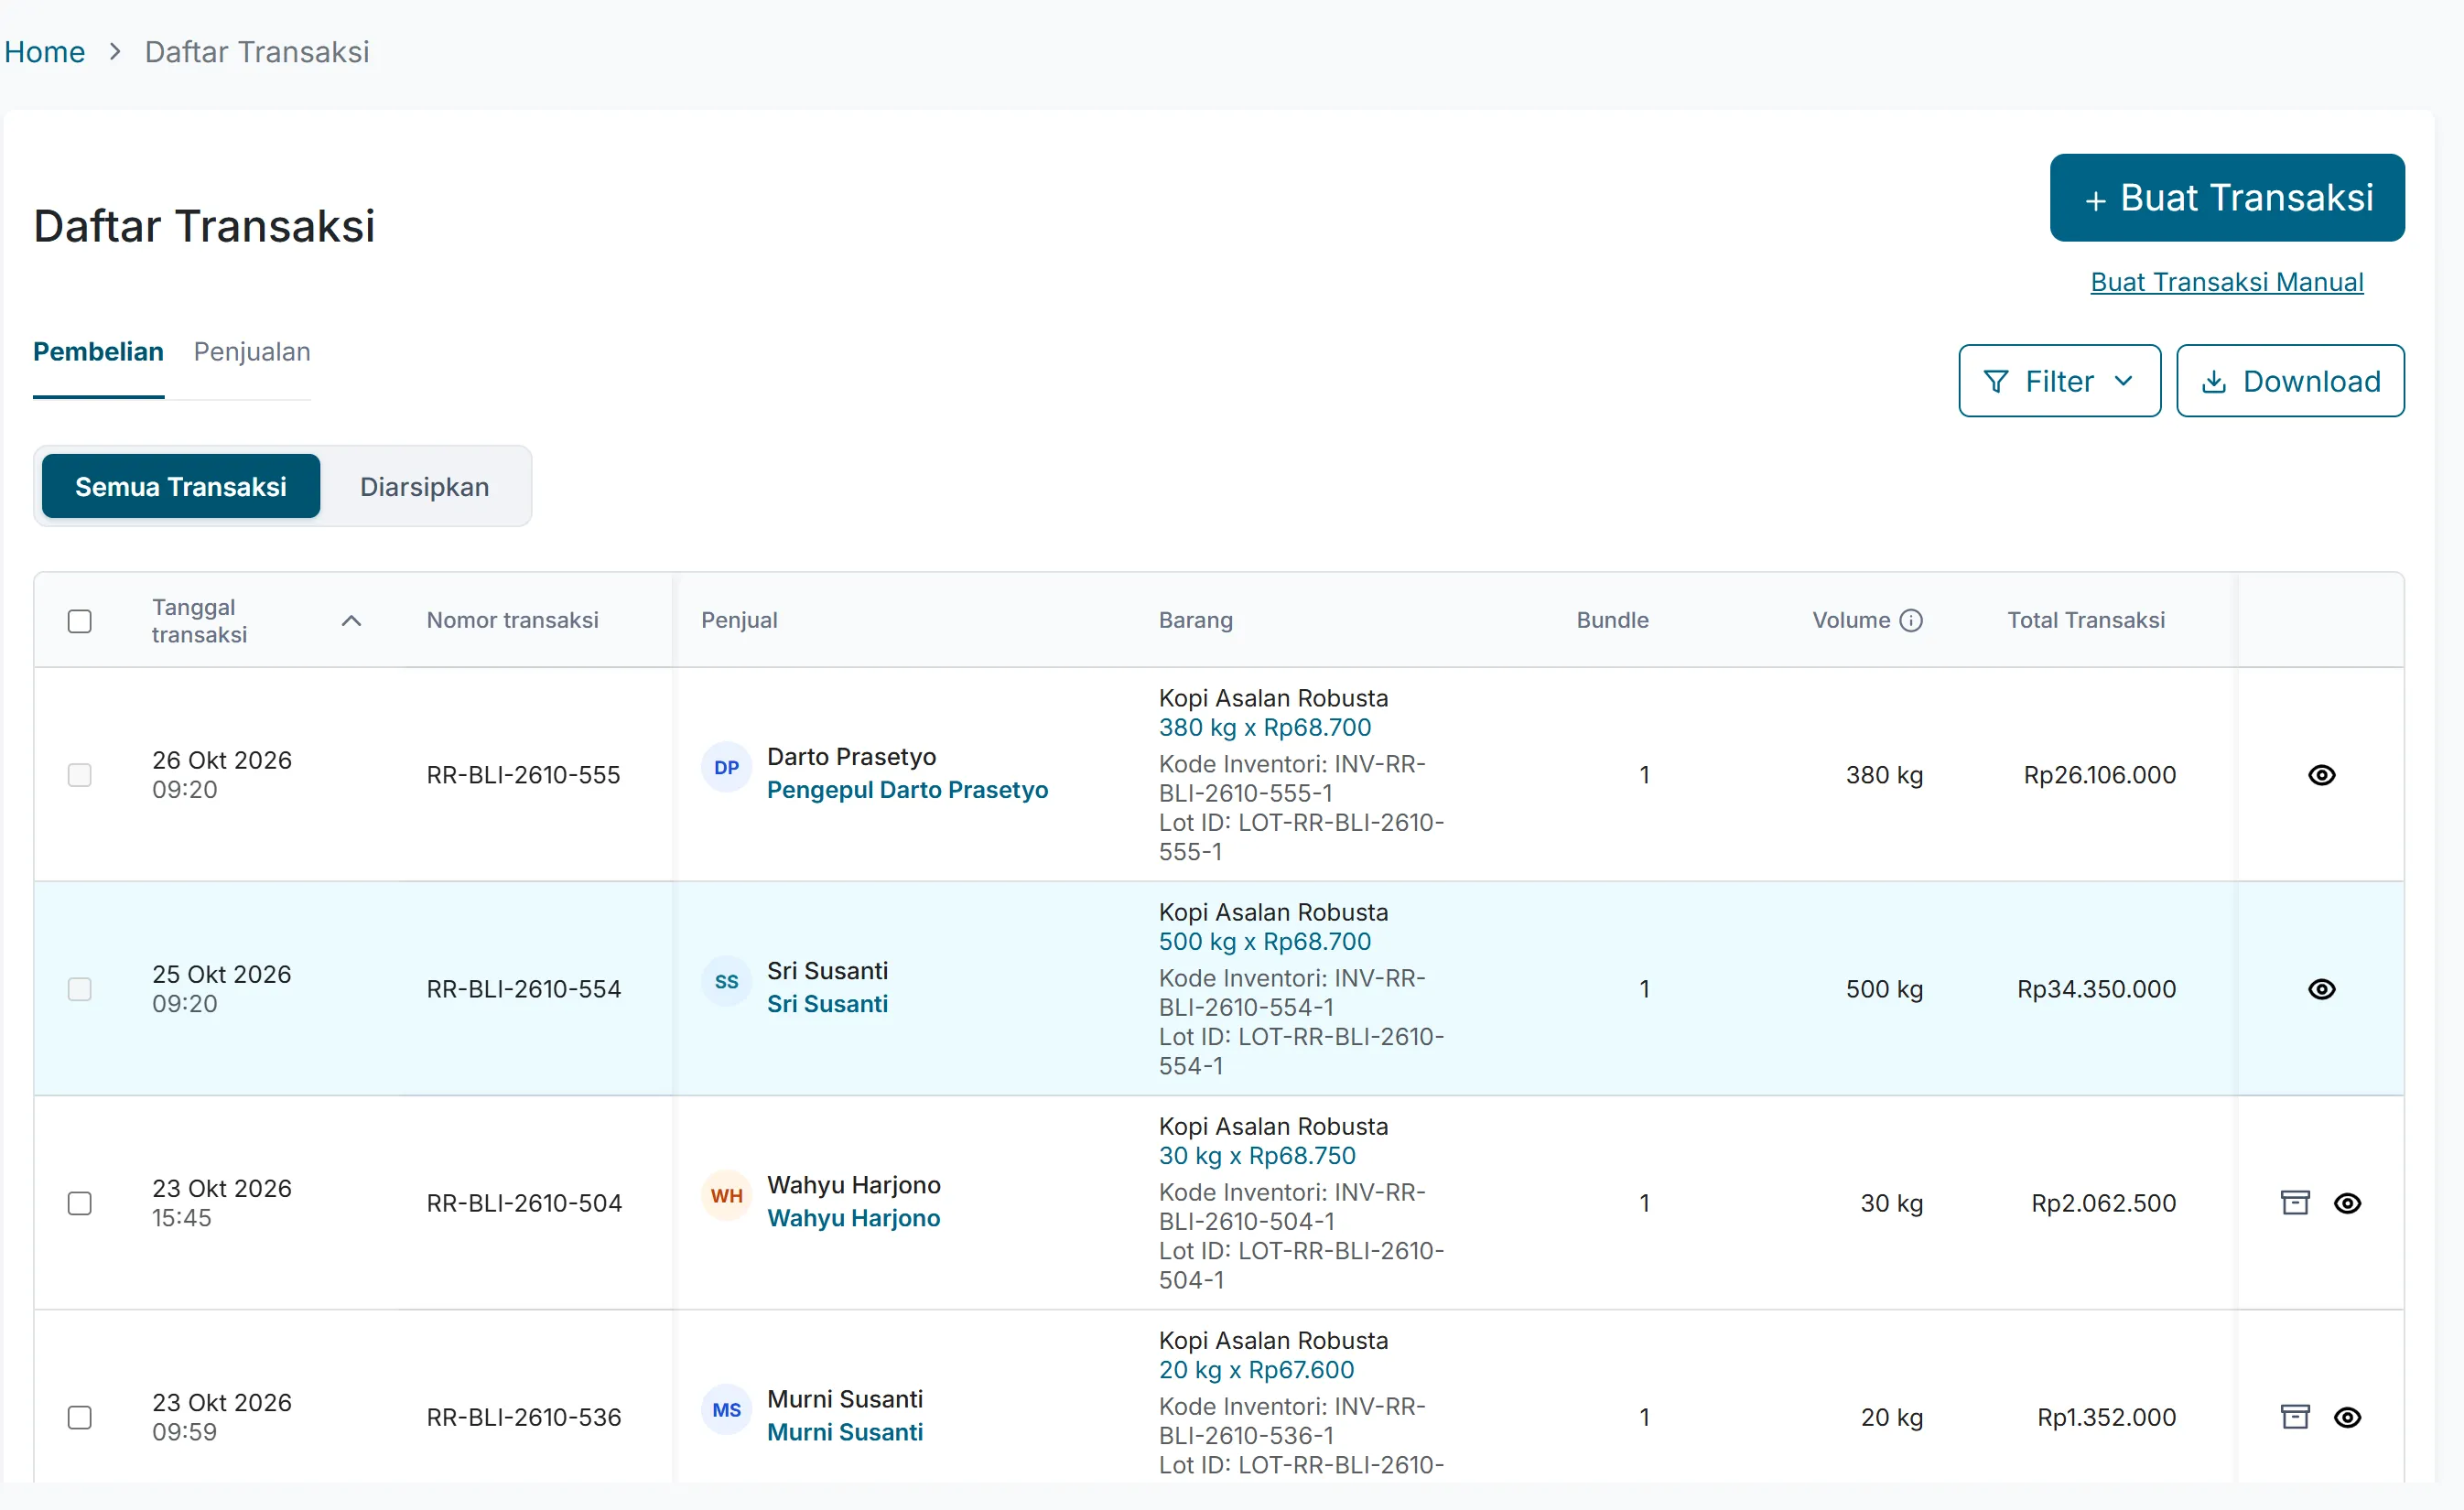Click the Total Transaksi column header
The width and height of the screenshot is (2464, 1510).
2086,620
